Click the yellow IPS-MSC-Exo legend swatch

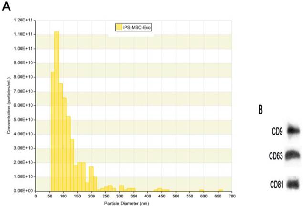point(119,28)
